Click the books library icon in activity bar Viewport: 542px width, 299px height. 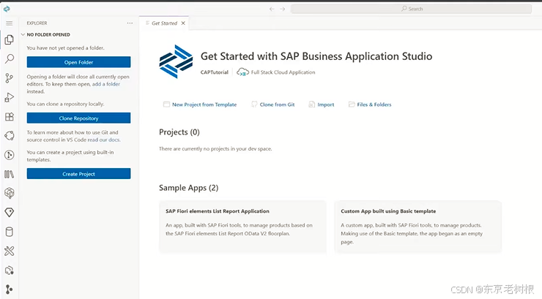pos(10,174)
